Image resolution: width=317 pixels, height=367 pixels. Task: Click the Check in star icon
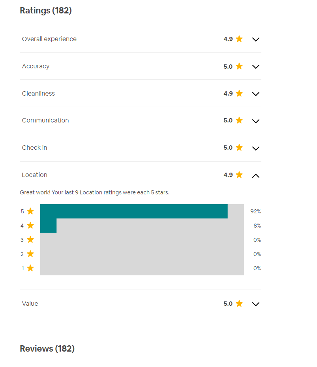[239, 148]
